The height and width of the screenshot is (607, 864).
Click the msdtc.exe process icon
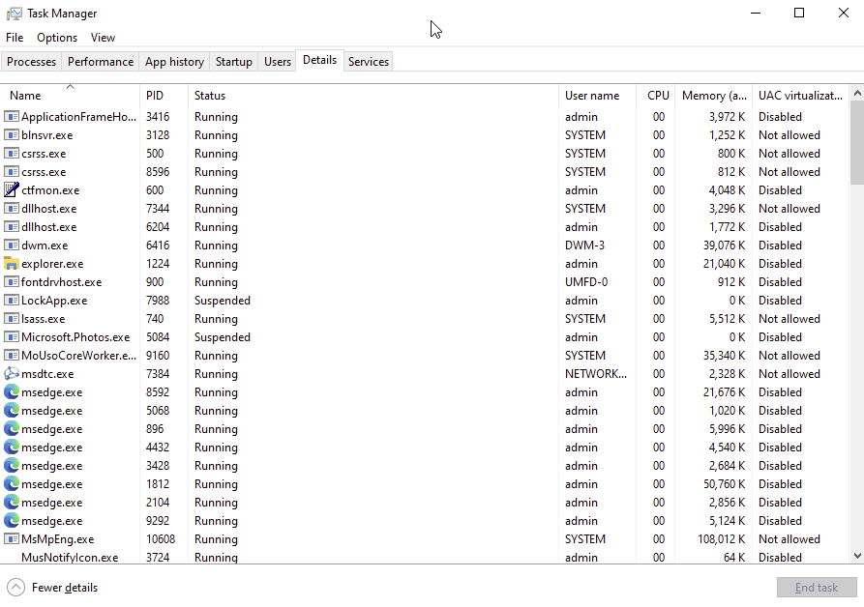[x=11, y=374]
